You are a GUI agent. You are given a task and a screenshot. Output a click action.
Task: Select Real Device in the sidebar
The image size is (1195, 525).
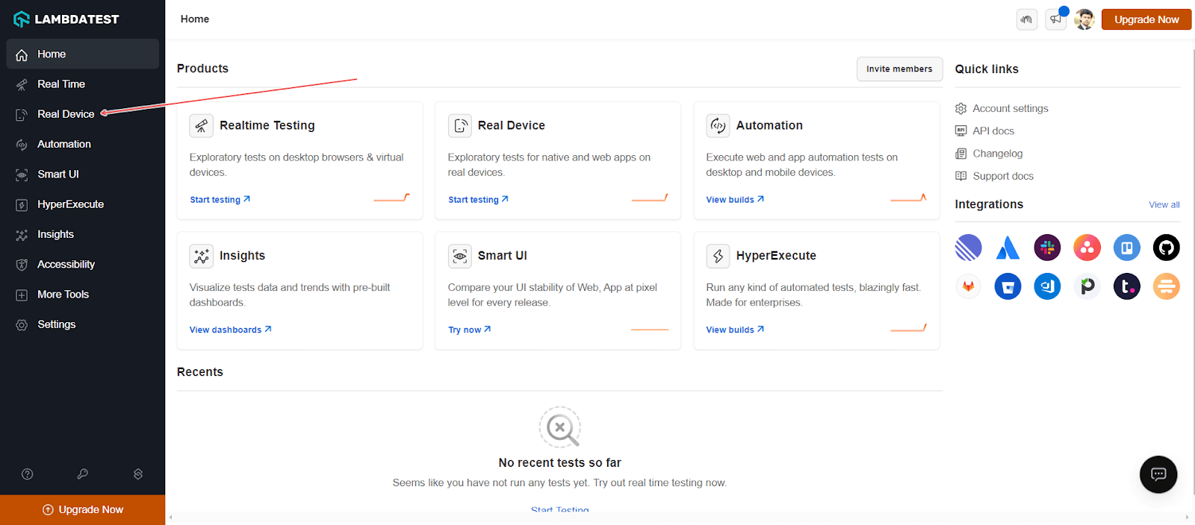pos(82,114)
